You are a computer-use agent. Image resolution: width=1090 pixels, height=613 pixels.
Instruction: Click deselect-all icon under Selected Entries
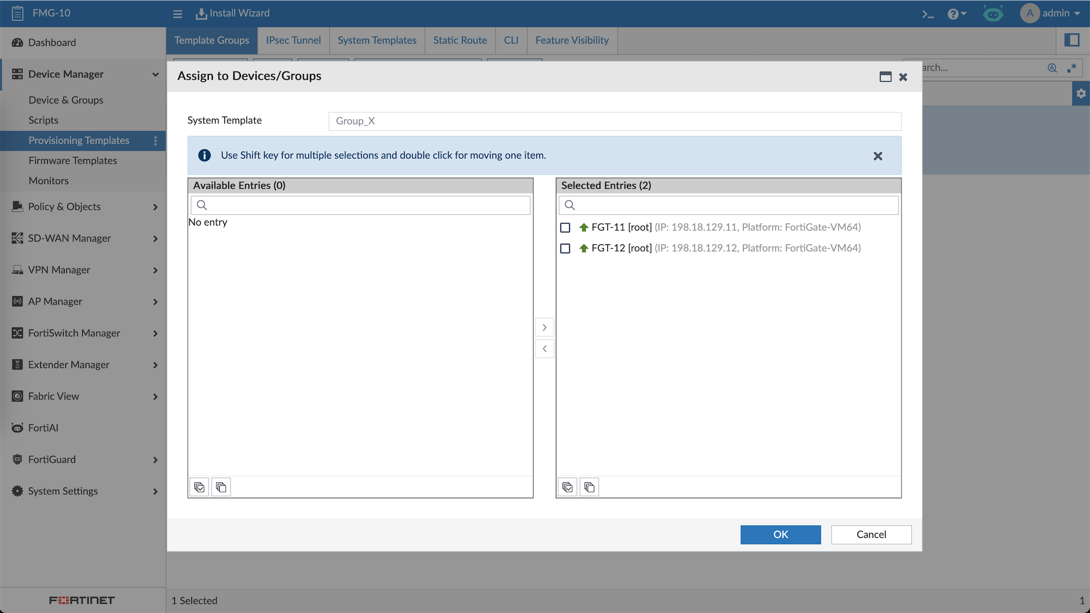pyautogui.click(x=589, y=487)
